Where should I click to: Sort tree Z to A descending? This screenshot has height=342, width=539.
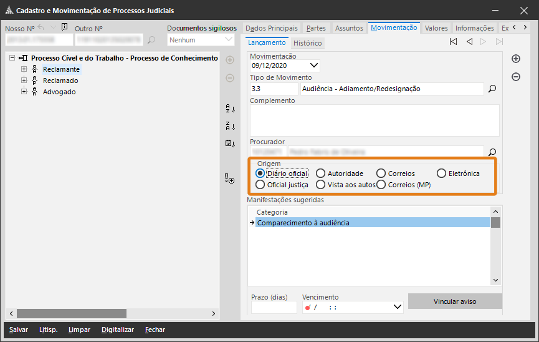click(230, 126)
